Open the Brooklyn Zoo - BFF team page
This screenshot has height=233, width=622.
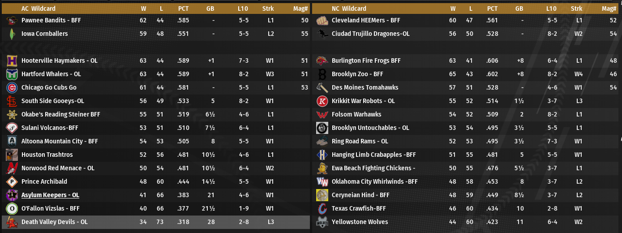(x=357, y=74)
